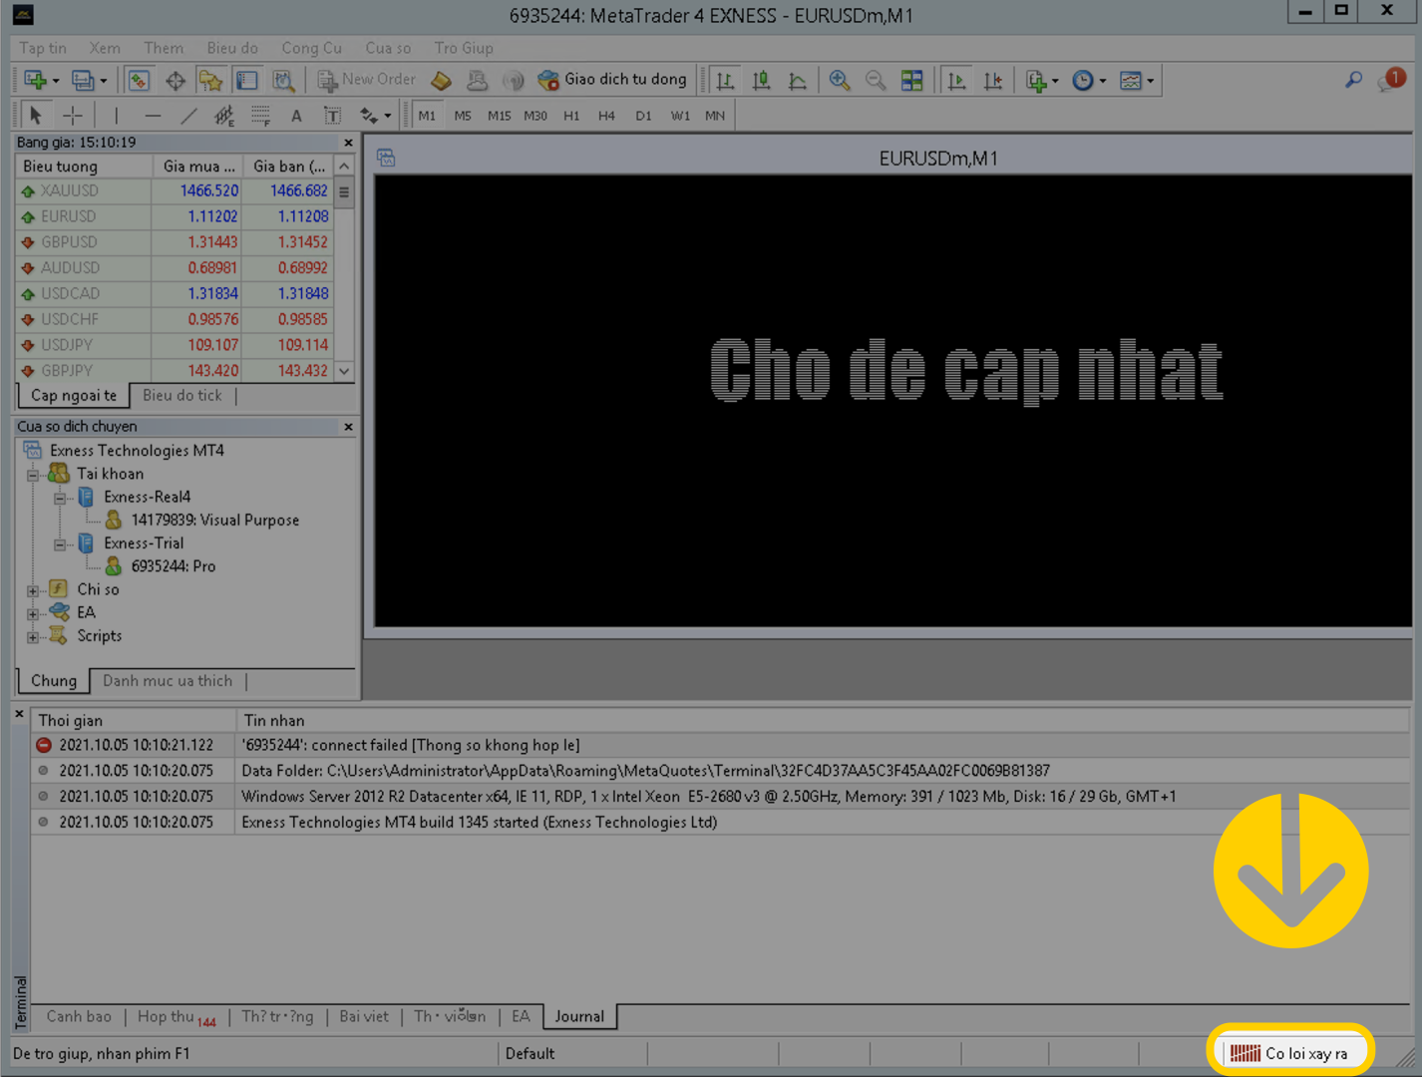
Task: Expand the Scripts tree node
Action: click(33, 636)
